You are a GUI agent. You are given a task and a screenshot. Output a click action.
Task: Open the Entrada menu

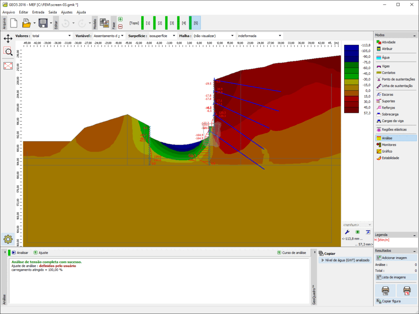(x=38, y=12)
